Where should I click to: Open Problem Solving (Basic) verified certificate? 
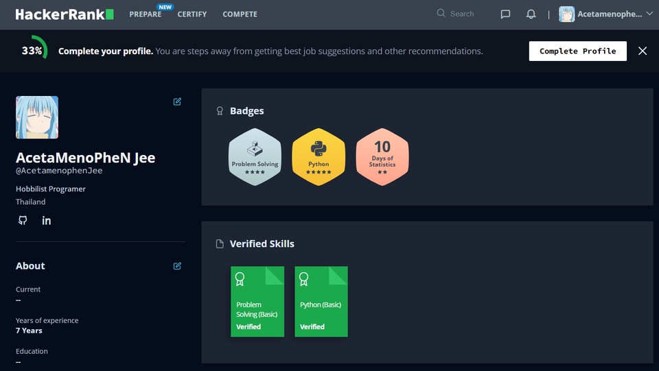[257, 301]
